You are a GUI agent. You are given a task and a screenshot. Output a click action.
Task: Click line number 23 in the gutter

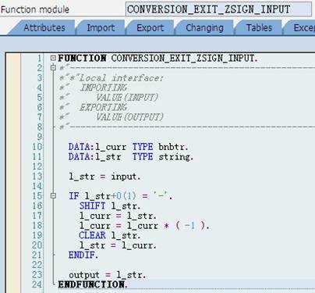37,274
